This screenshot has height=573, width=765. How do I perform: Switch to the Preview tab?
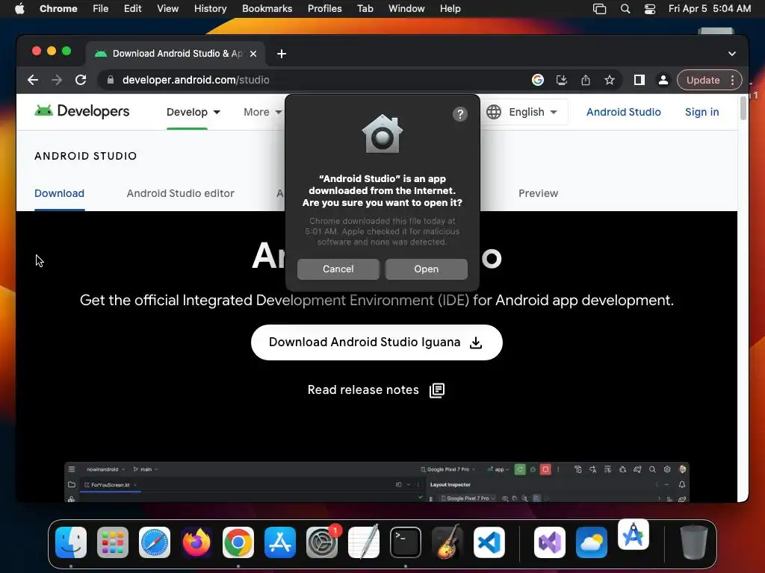(x=538, y=193)
